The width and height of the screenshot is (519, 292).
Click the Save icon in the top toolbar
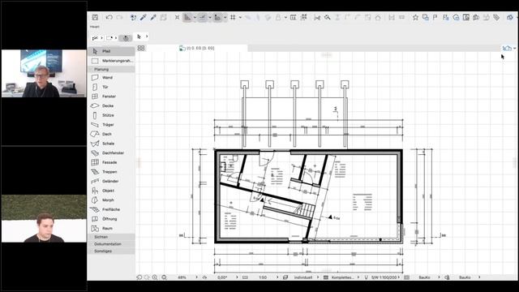[x=95, y=17]
